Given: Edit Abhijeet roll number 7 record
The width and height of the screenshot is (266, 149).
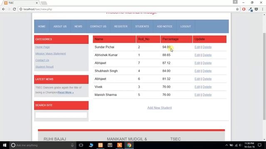Looking at the screenshot, I should [x=197, y=63].
